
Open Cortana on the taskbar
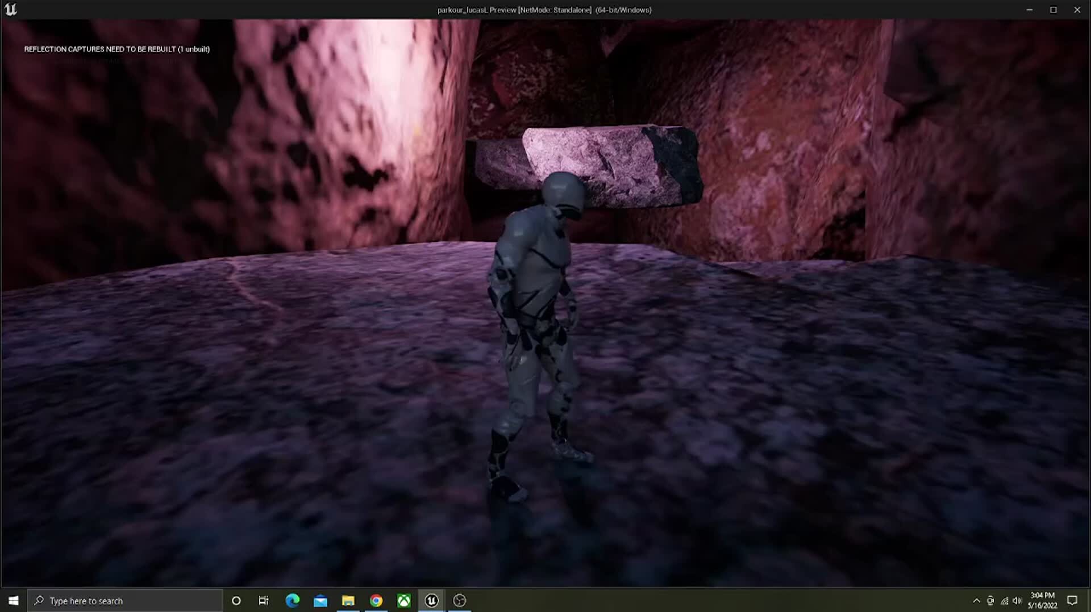(x=236, y=600)
